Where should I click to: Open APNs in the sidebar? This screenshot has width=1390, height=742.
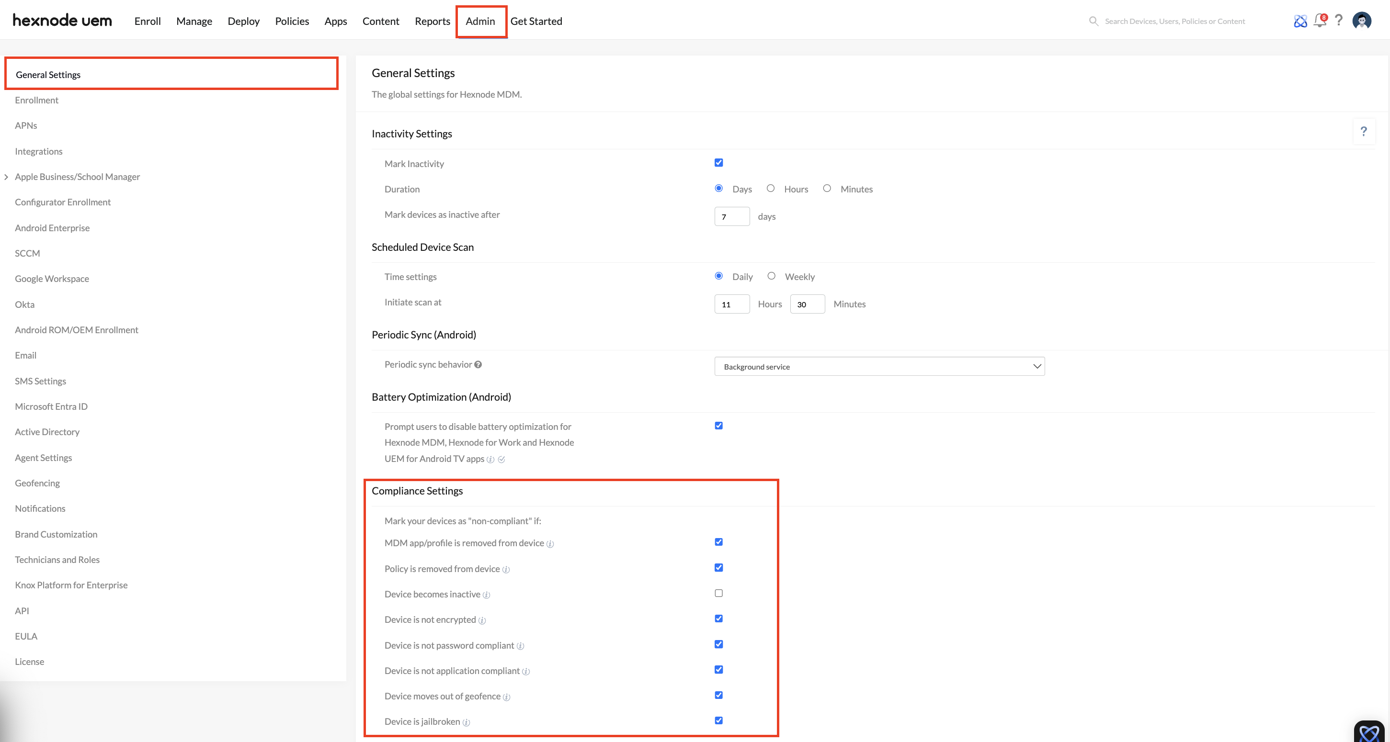coord(26,125)
